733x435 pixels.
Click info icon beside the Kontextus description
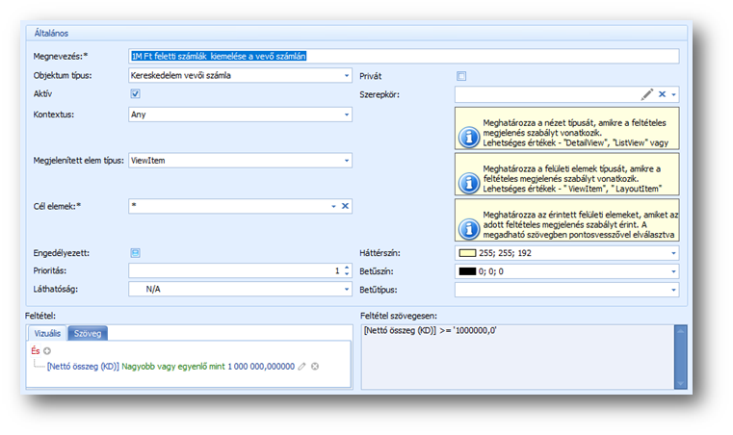pos(468,137)
